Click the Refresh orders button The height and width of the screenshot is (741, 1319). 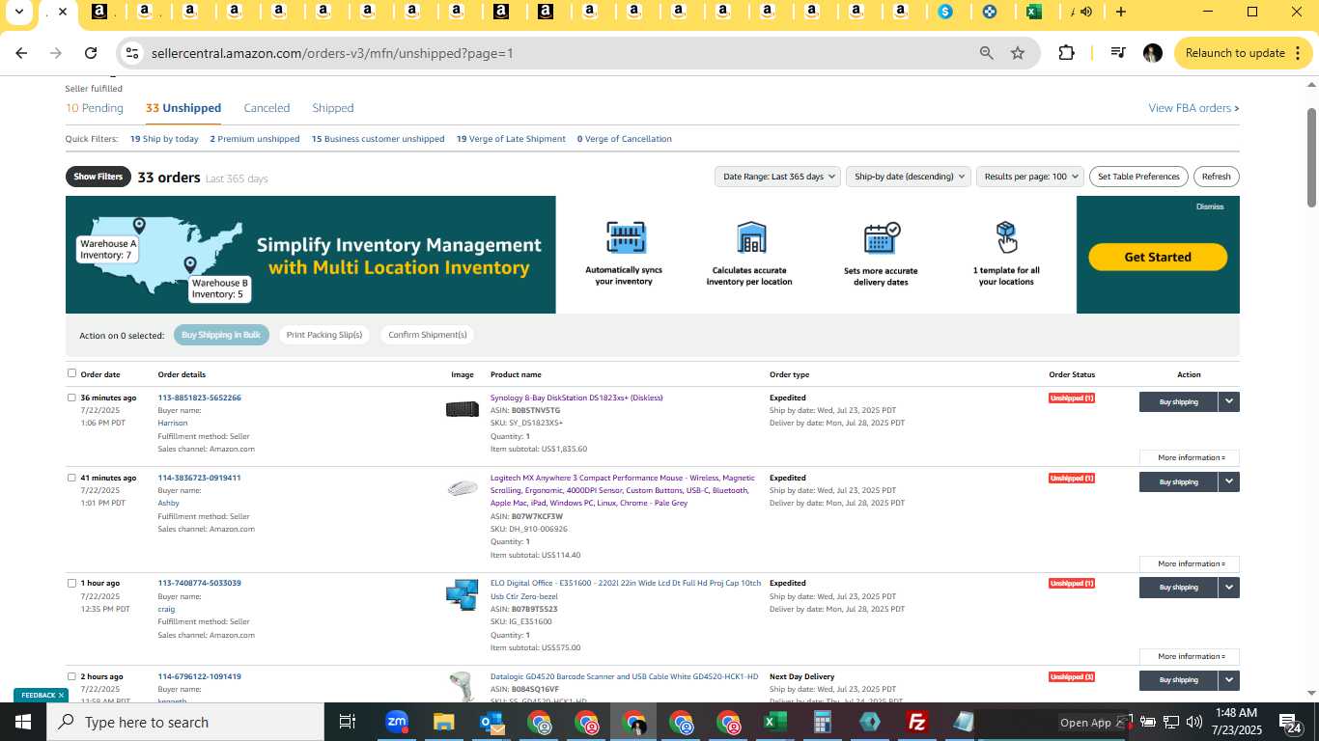[1216, 177]
